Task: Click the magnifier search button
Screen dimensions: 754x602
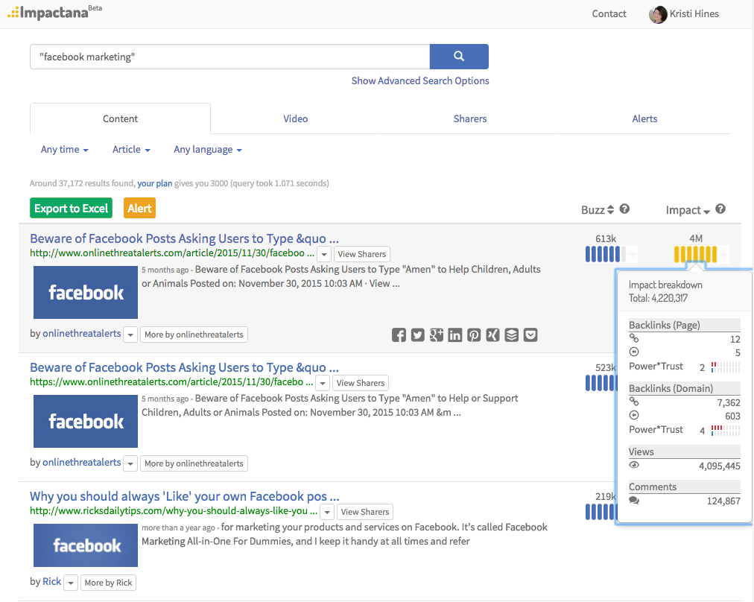Action: pos(459,57)
